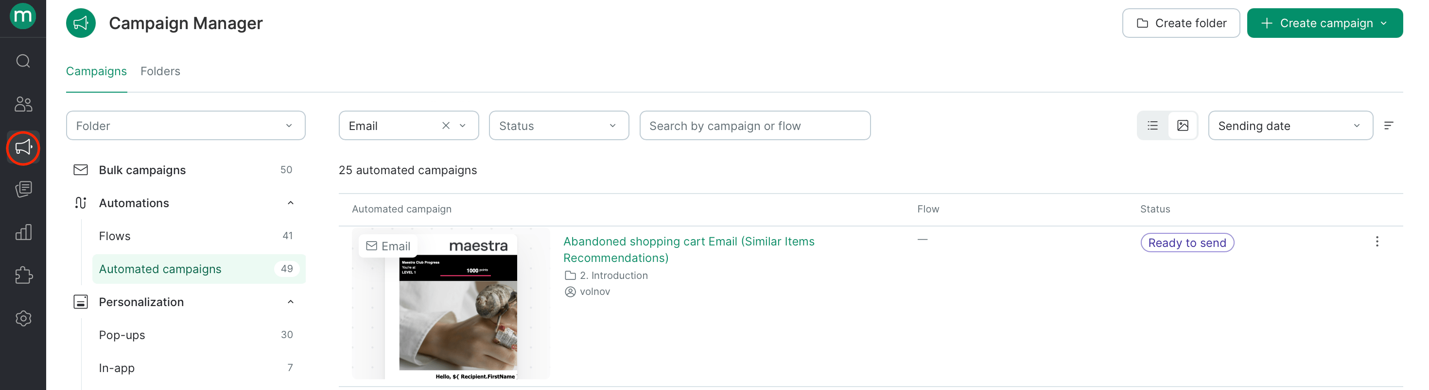Viewport: 1429px width, 390px height.
Task: Open the settings gear icon in sidebar
Action: coord(23,319)
